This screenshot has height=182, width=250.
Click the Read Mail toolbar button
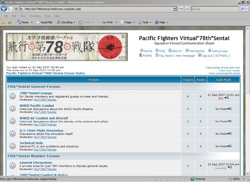pyautogui.click(x=44, y=22)
